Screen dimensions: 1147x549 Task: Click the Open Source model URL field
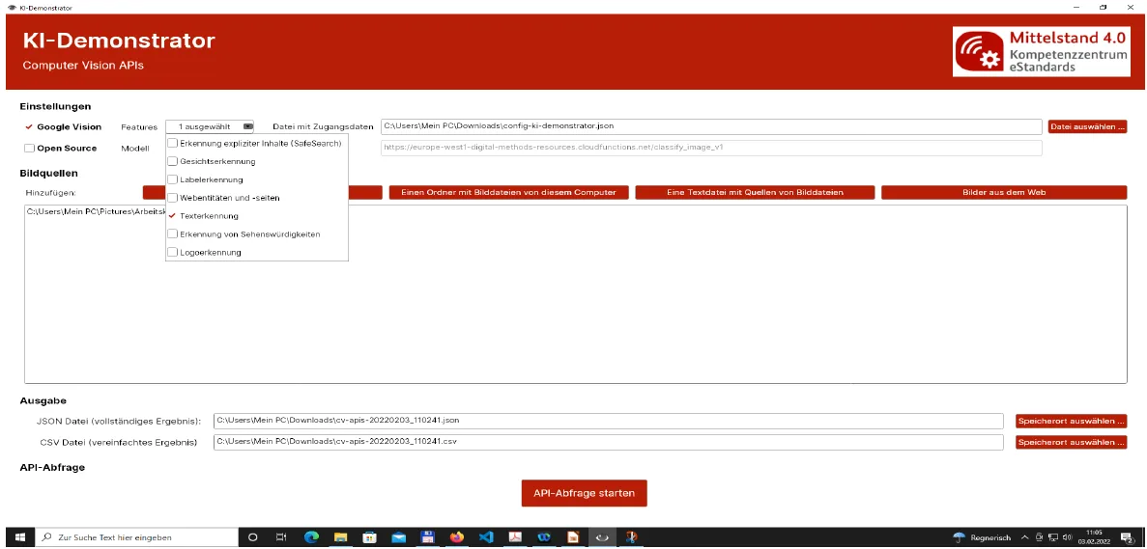pyautogui.click(x=711, y=148)
